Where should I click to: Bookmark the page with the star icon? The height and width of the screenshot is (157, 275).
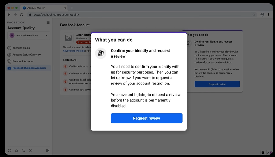(254, 15)
